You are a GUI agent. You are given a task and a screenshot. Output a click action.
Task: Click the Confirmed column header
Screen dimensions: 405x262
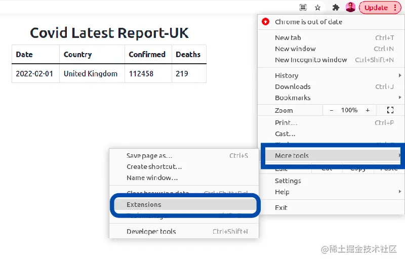point(148,55)
